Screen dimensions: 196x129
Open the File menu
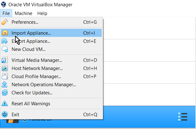click(6, 13)
